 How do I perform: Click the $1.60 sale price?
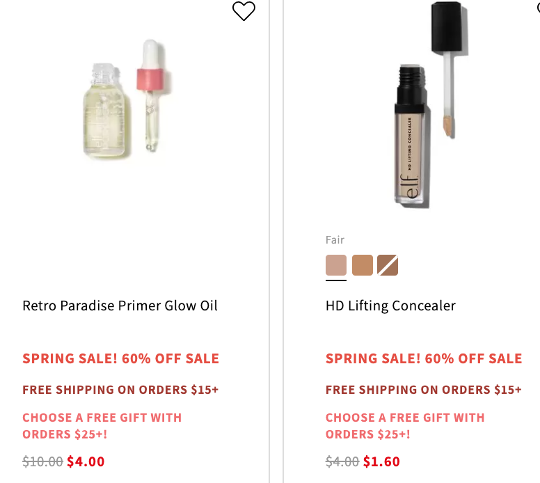coord(381,461)
